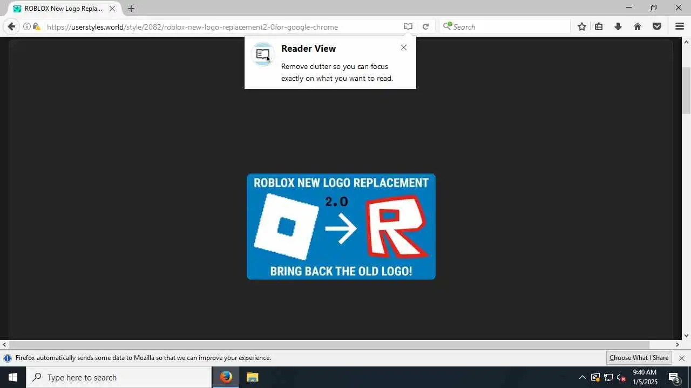691x388 pixels.
Task: Close the Mozilla data notification bar
Action: 681,358
